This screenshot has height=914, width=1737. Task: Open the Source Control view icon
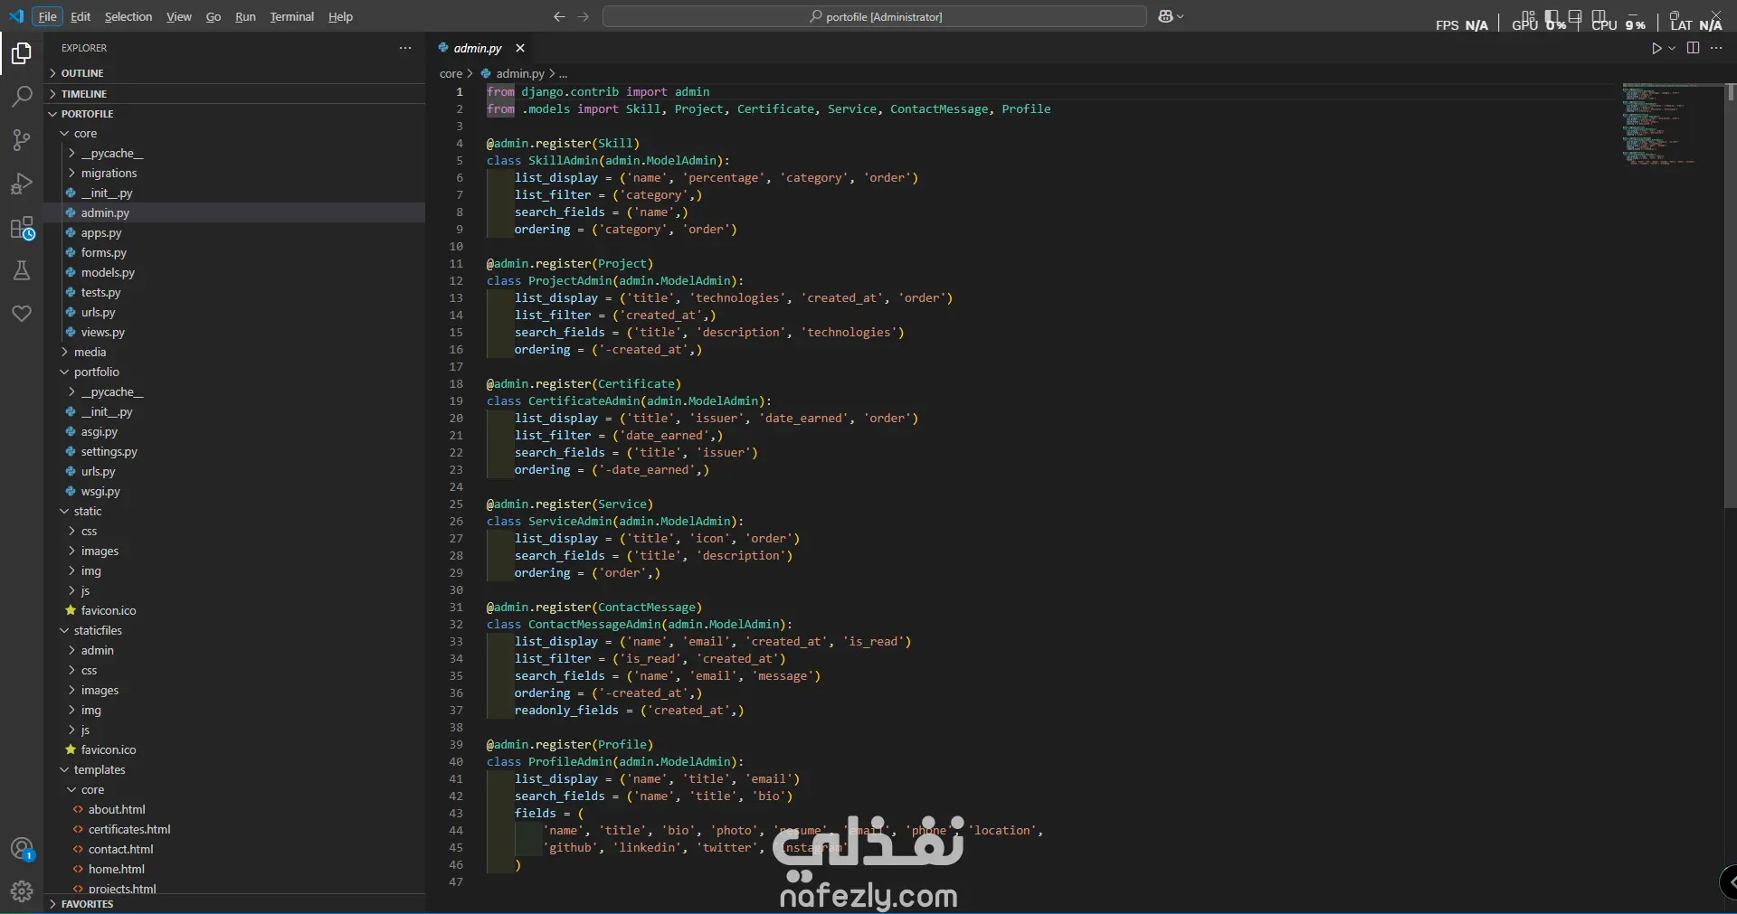click(22, 140)
